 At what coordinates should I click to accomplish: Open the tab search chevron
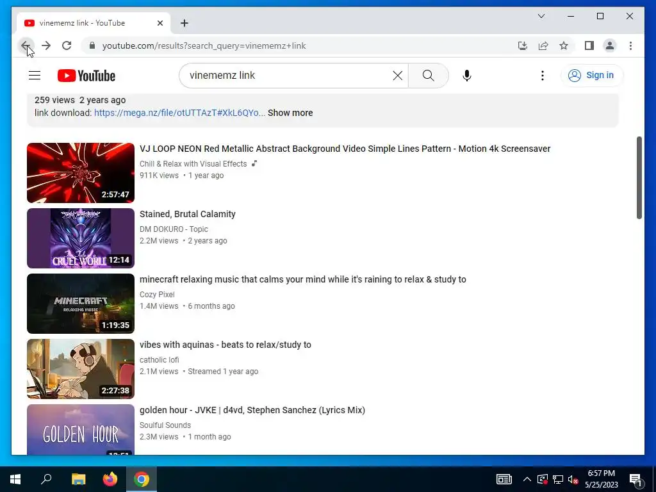click(x=541, y=16)
